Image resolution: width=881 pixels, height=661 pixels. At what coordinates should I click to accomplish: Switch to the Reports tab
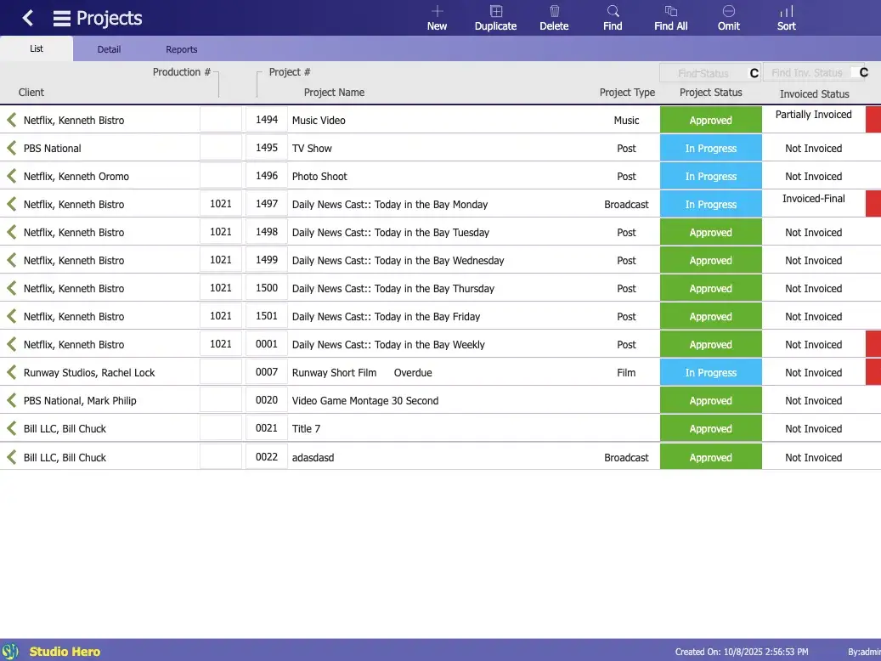pos(182,49)
